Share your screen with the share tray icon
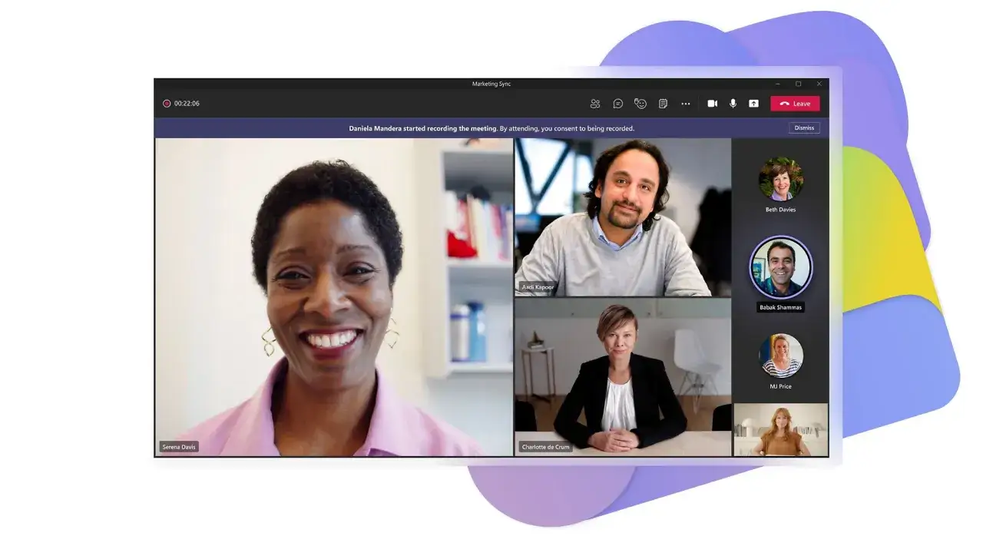Viewport: 983px width, 536px height. click(753, 104)
